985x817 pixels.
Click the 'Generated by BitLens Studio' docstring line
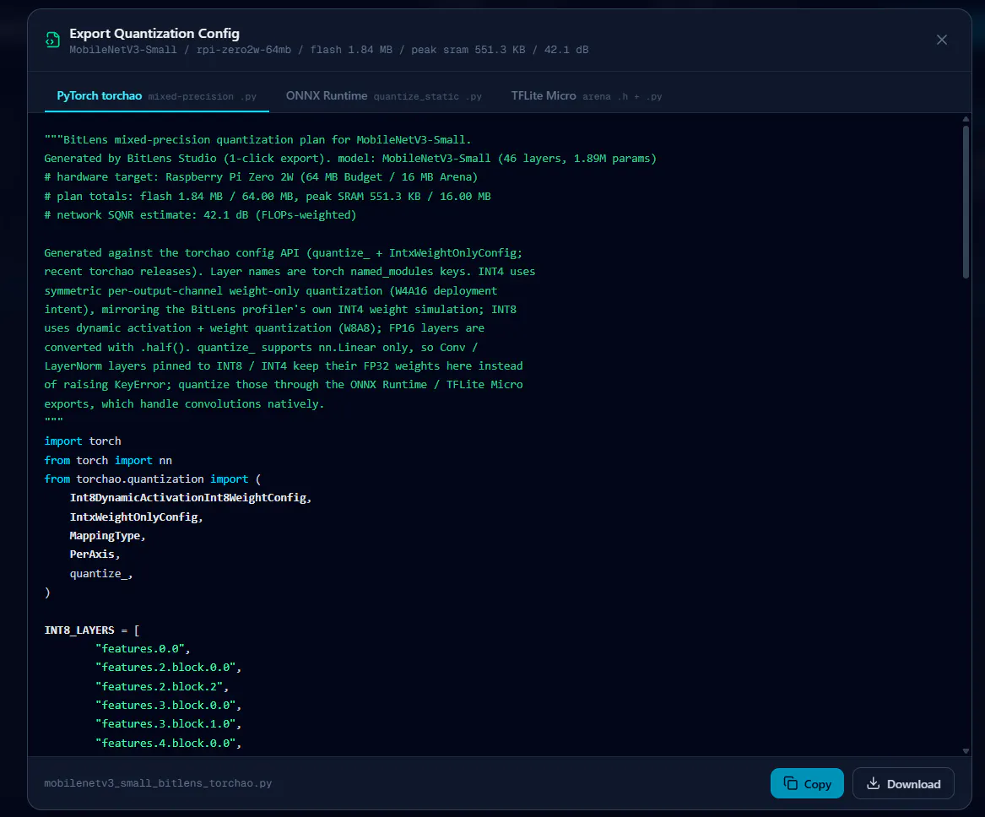[350, 158]
